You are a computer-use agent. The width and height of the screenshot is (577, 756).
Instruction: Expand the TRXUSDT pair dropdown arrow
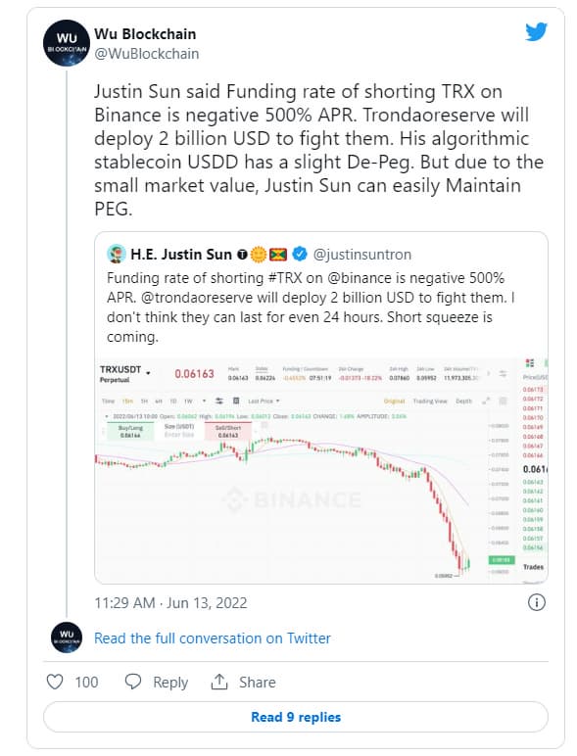tap(148, 373)
